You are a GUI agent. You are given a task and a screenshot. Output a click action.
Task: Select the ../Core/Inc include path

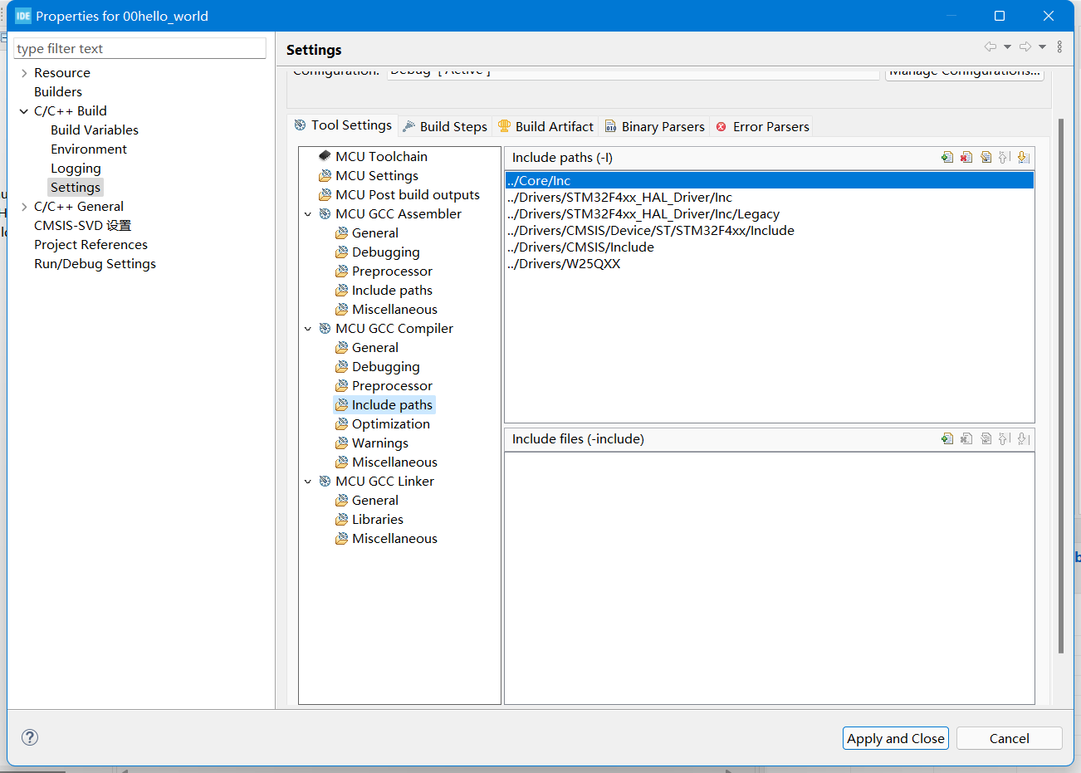[770, 180]
